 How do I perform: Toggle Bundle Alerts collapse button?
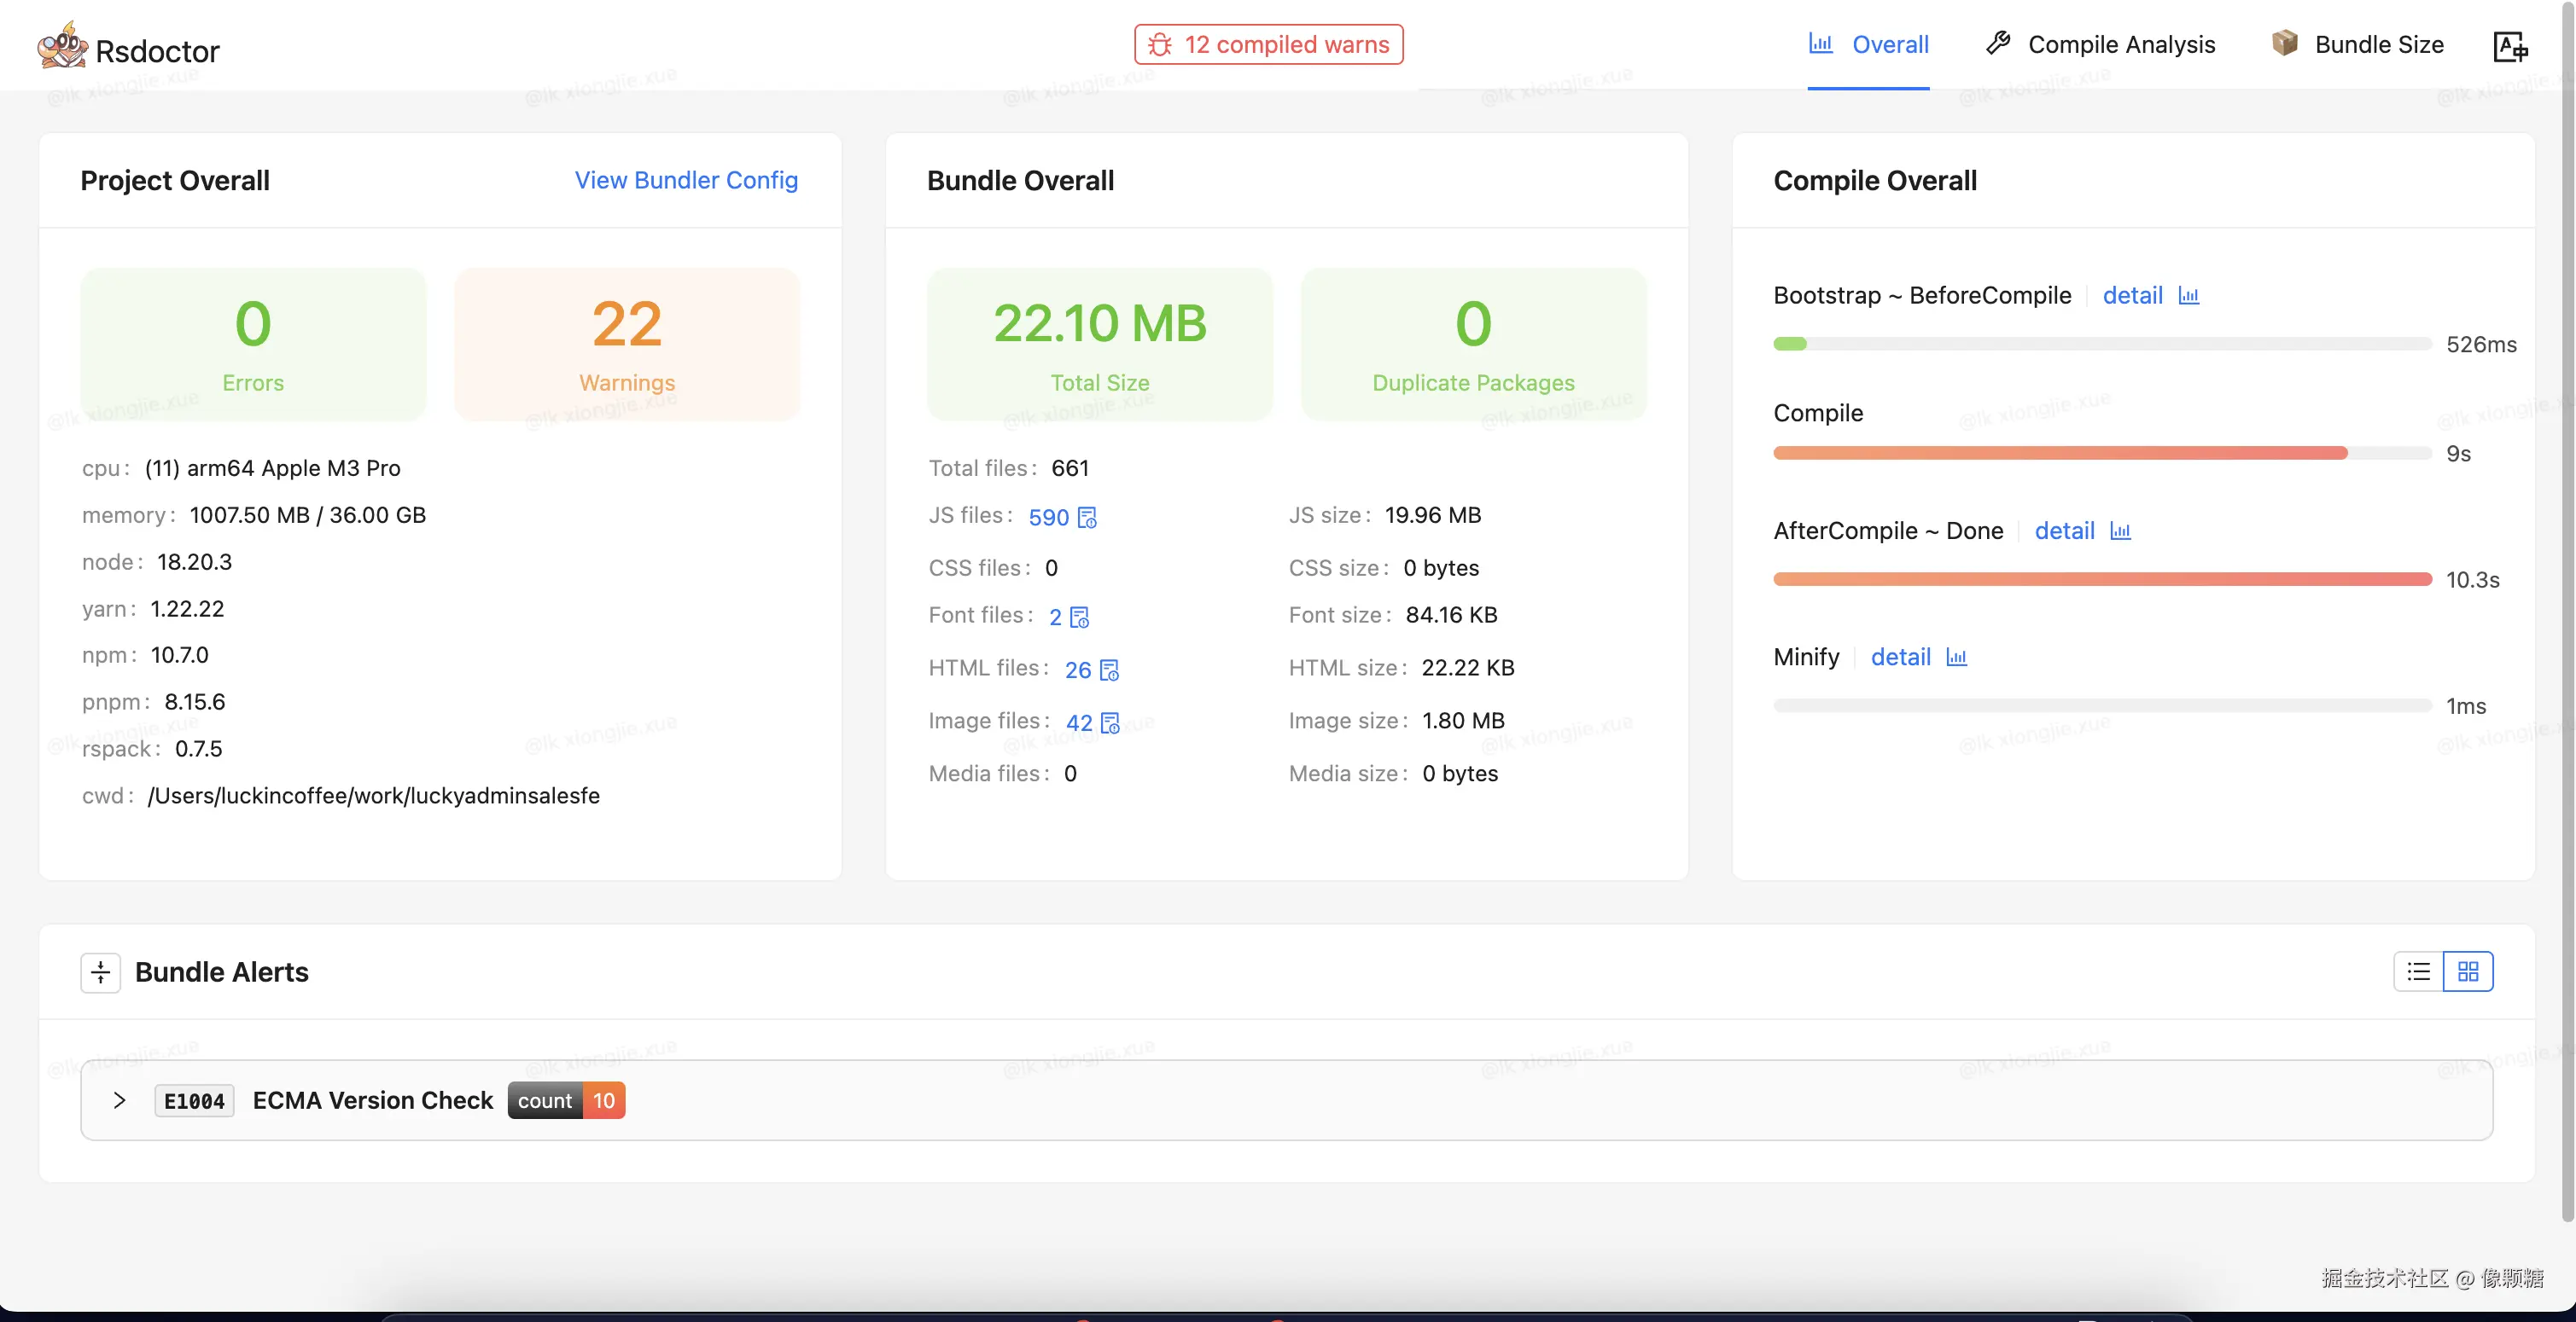coord(100,972)
